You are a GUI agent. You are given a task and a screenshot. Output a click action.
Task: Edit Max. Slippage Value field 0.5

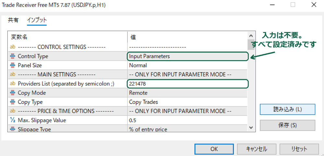[x=187, y=120]
